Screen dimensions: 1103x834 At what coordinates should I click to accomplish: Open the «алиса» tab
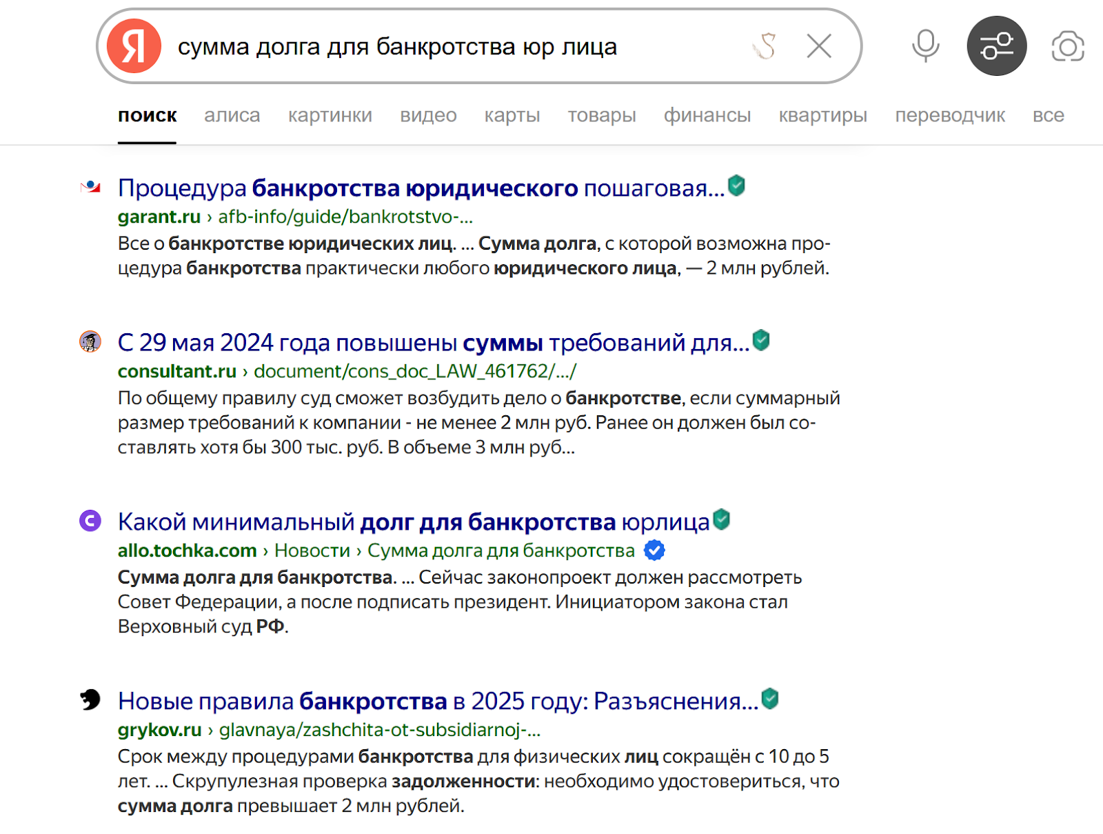[x=232, y=115]
